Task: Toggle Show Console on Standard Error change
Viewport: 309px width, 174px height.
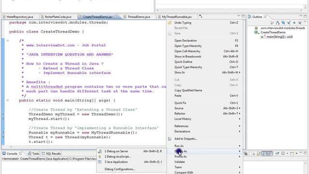Action: click(270, 154)
